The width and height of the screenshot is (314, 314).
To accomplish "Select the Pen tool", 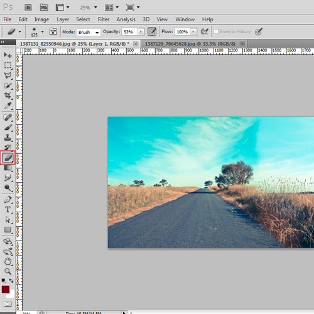I will 8,200.
